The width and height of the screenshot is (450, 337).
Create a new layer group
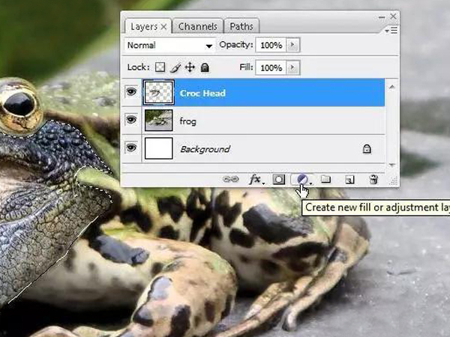325,180
